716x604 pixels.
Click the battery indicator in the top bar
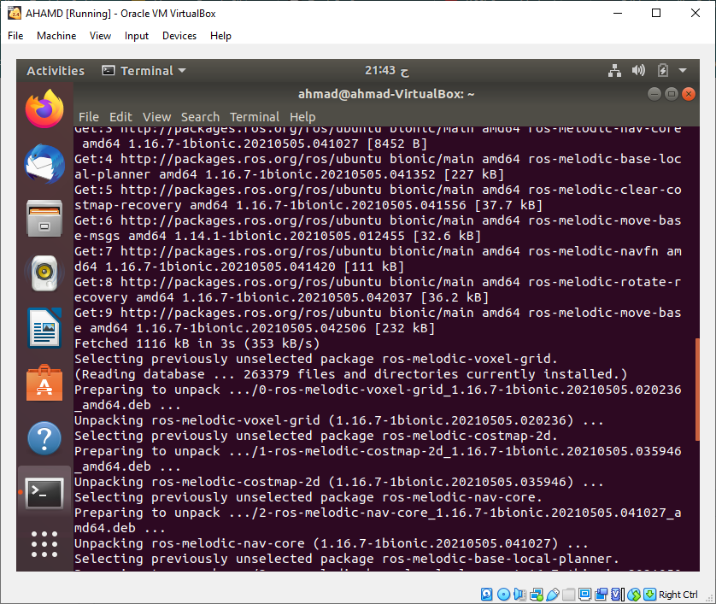click(663, 70)
